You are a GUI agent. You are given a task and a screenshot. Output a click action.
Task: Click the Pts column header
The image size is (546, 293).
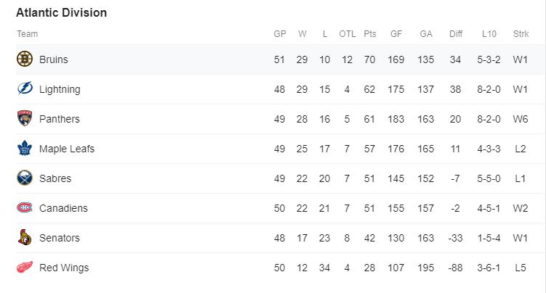pos(370,34)
